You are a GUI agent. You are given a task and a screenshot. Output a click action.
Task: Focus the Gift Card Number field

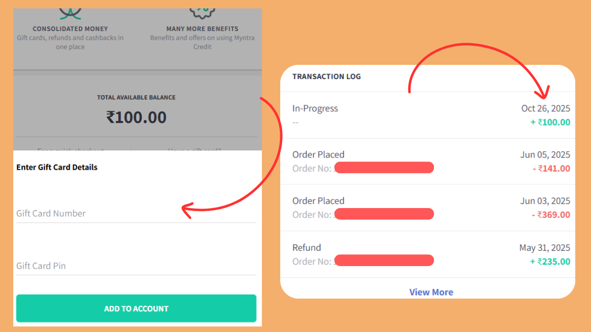click(x=136, y=213)
